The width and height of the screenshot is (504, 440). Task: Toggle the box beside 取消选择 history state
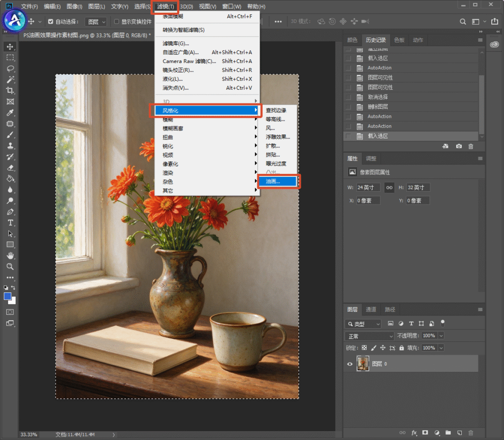pos(348,97)
